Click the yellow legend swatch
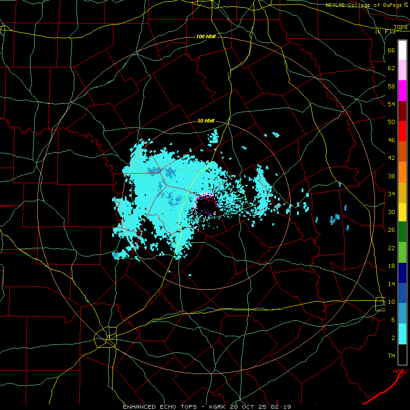This screenshot has height=410, width=410. coord(402,212)
